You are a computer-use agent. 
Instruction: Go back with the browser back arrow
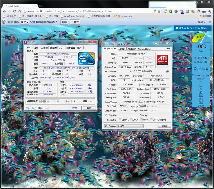pos(4,11)
